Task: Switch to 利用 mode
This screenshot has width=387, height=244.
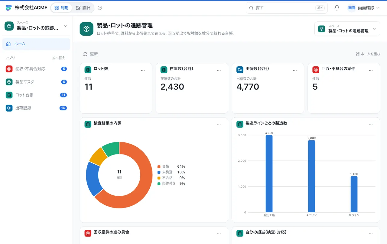Action: 62,8
